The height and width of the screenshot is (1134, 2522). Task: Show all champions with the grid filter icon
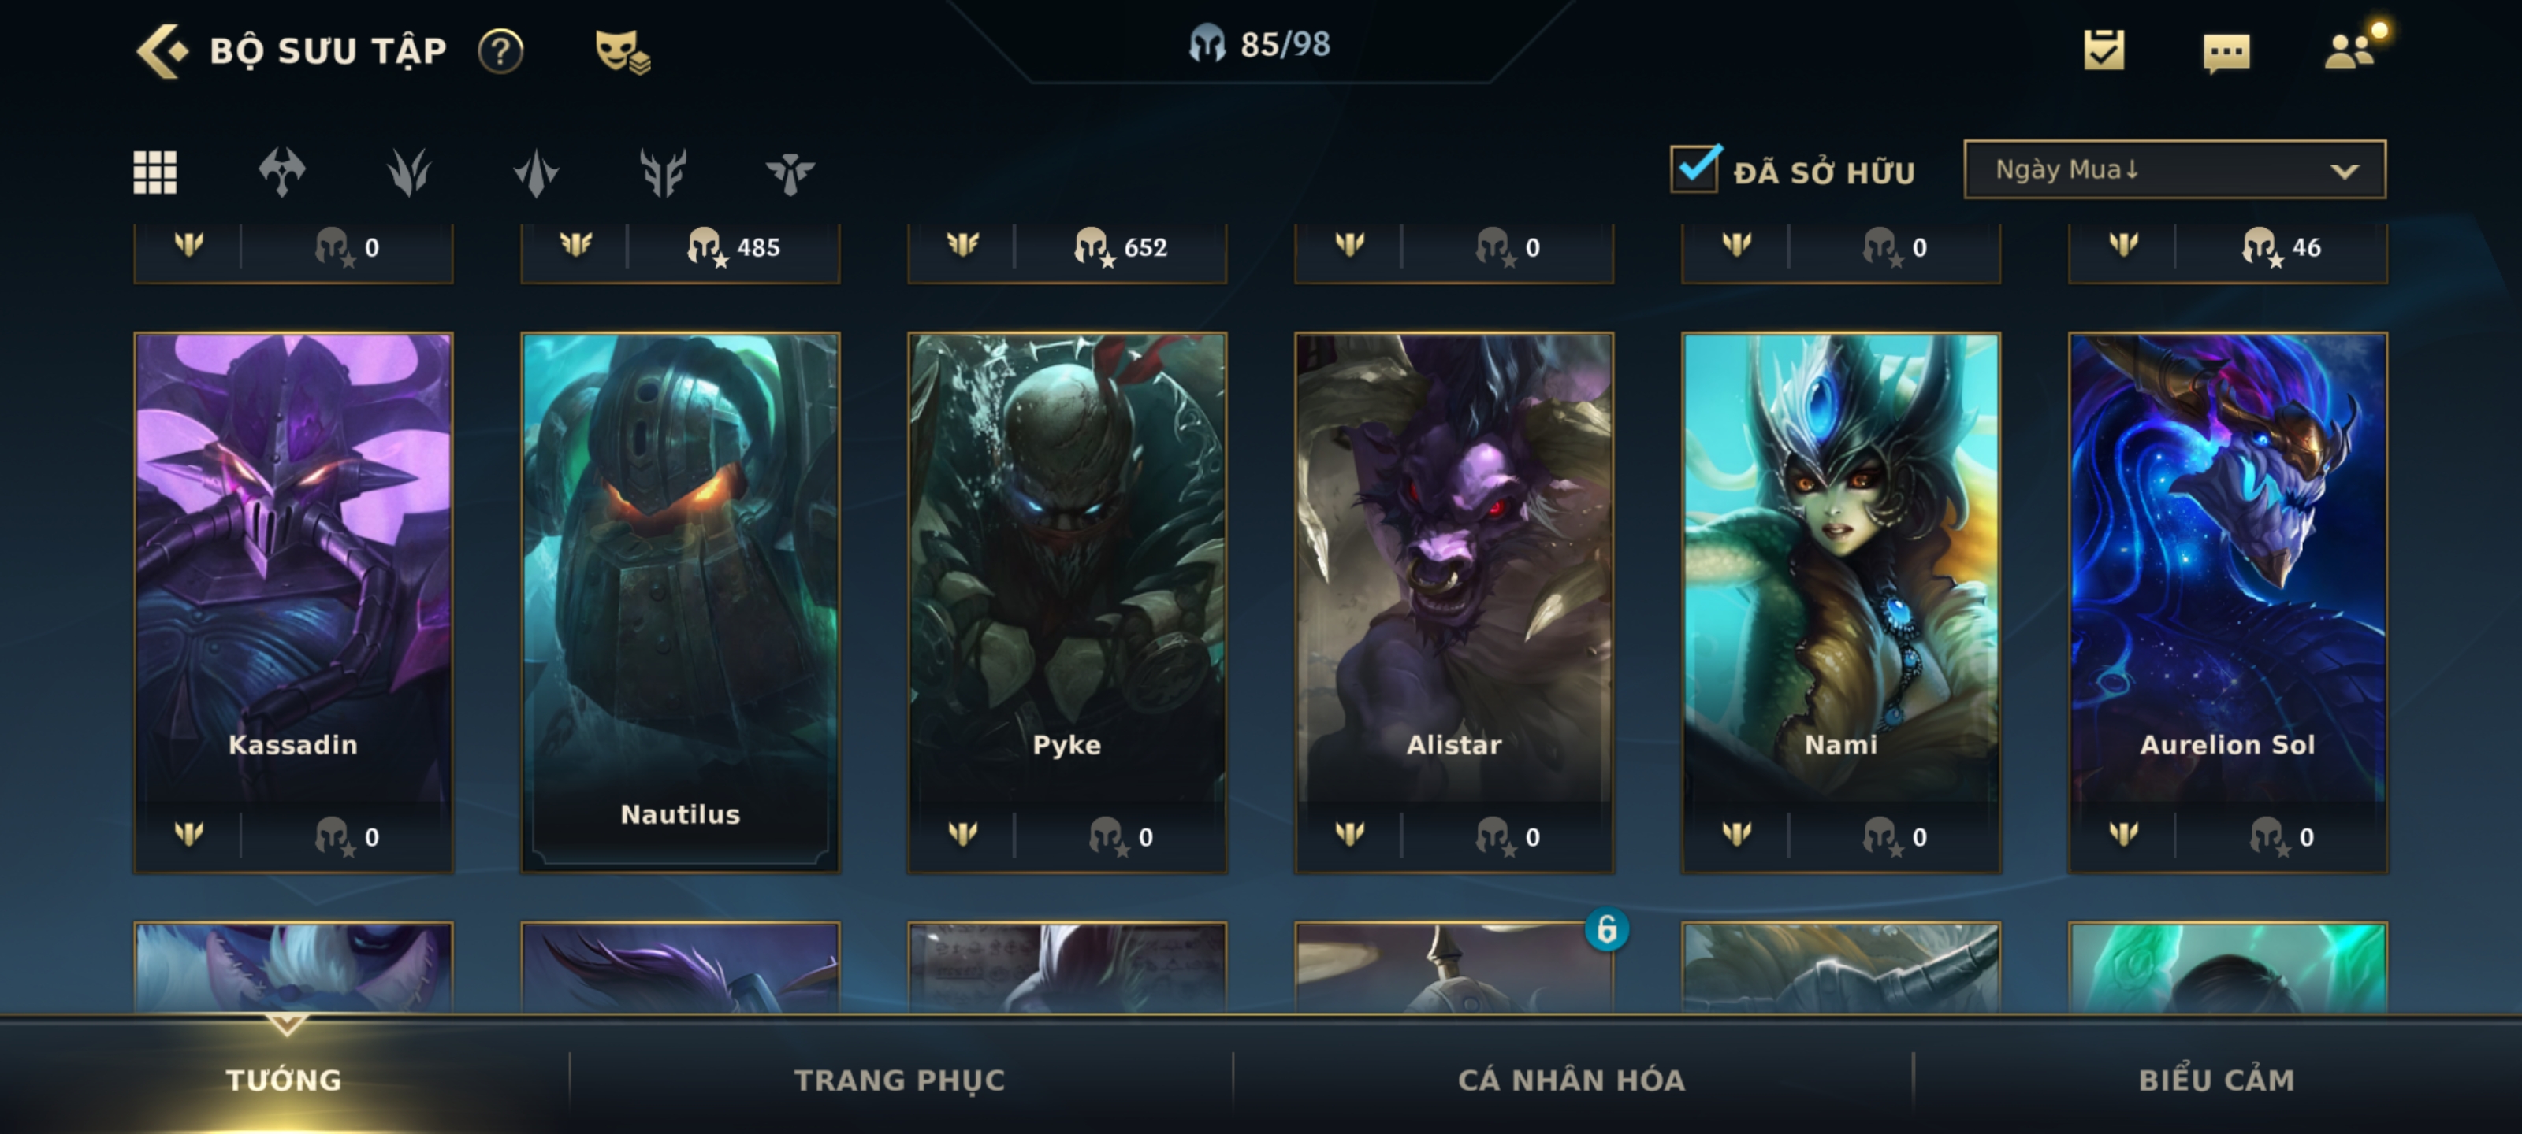click(154, 172)
